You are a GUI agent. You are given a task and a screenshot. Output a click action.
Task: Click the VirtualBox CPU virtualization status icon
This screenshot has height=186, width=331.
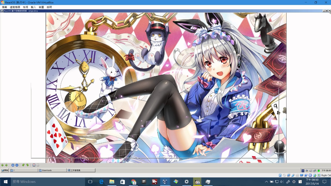click(x=310, y=175)
